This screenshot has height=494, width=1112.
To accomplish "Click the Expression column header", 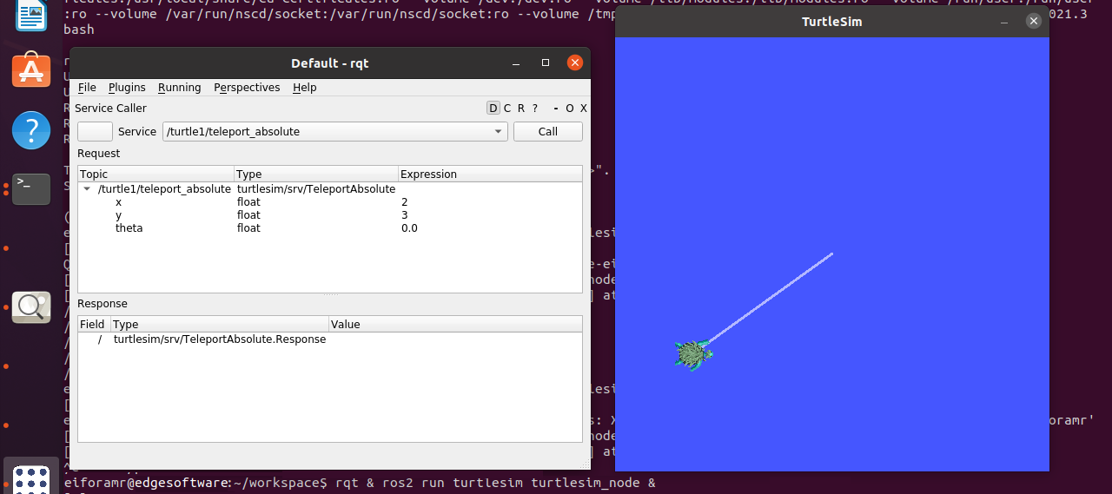I will (428, 175).
